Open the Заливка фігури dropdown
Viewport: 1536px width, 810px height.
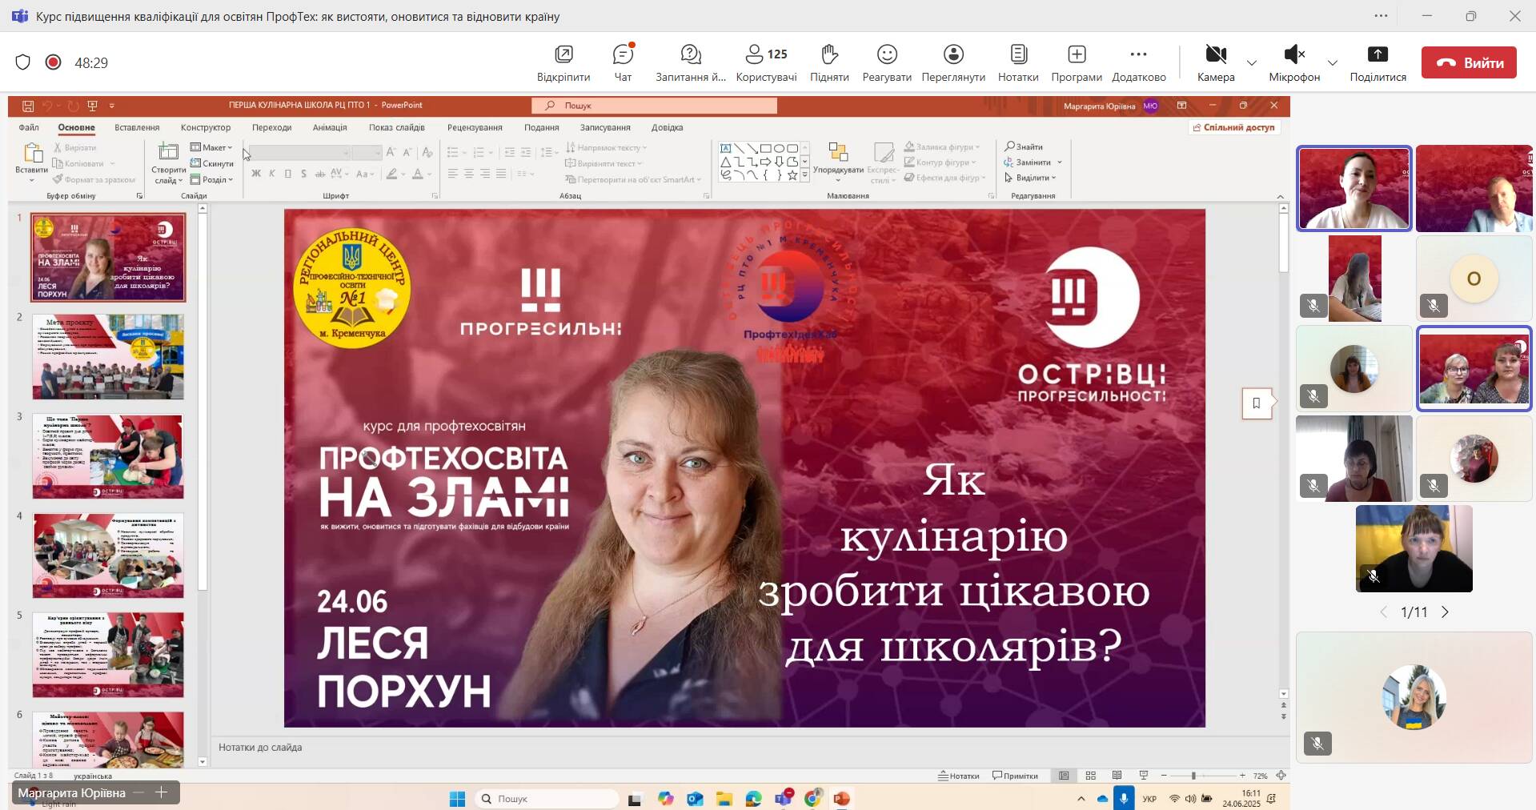(944, 146)
